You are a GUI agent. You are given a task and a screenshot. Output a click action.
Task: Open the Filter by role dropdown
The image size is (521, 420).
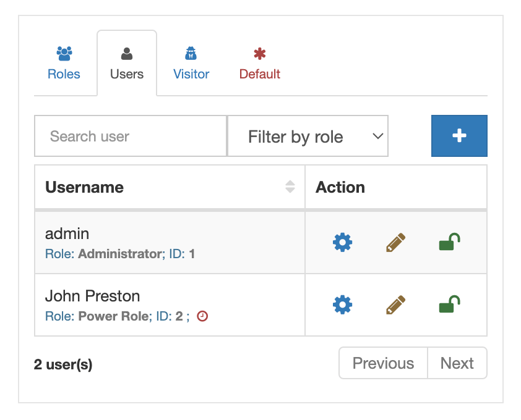(x=308, y=136)
